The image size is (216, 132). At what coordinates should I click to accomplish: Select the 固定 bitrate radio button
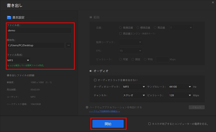pos(133,59)
